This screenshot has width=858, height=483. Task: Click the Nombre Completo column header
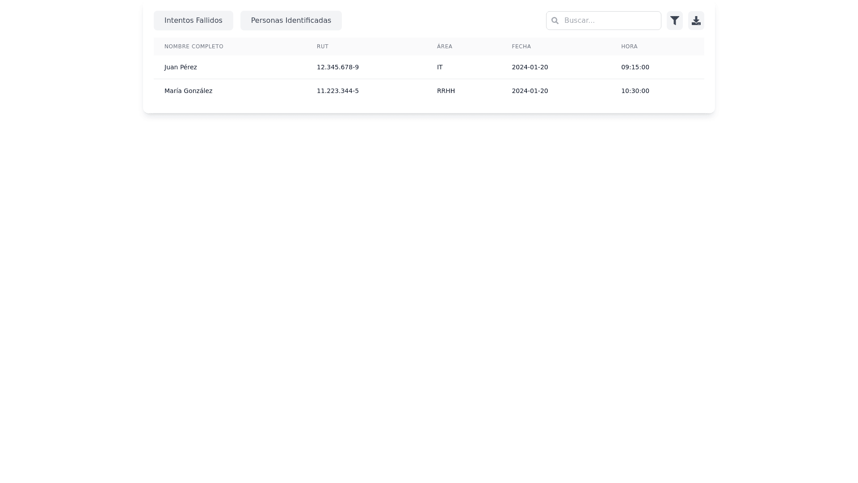tap(194, 47)
